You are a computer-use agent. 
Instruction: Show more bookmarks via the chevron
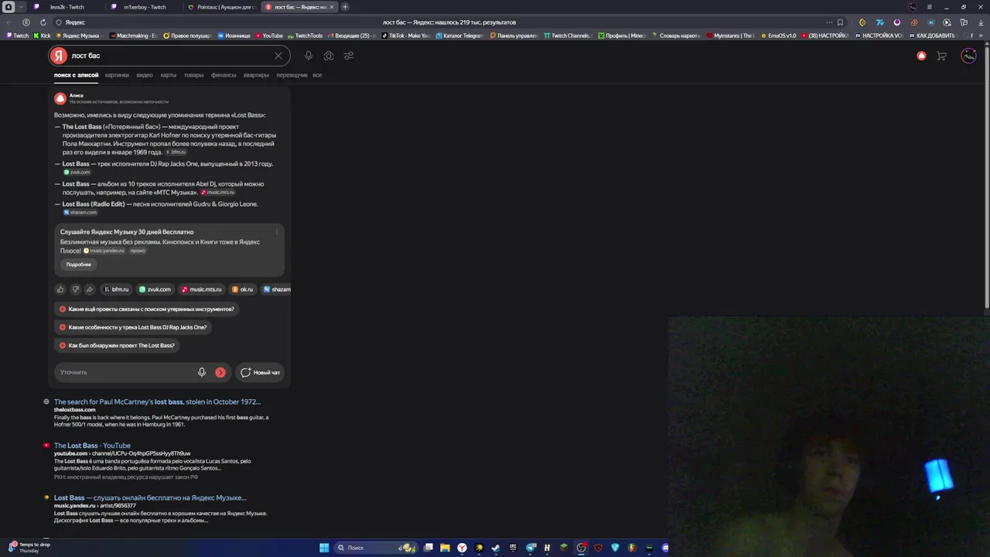(980, 36)
